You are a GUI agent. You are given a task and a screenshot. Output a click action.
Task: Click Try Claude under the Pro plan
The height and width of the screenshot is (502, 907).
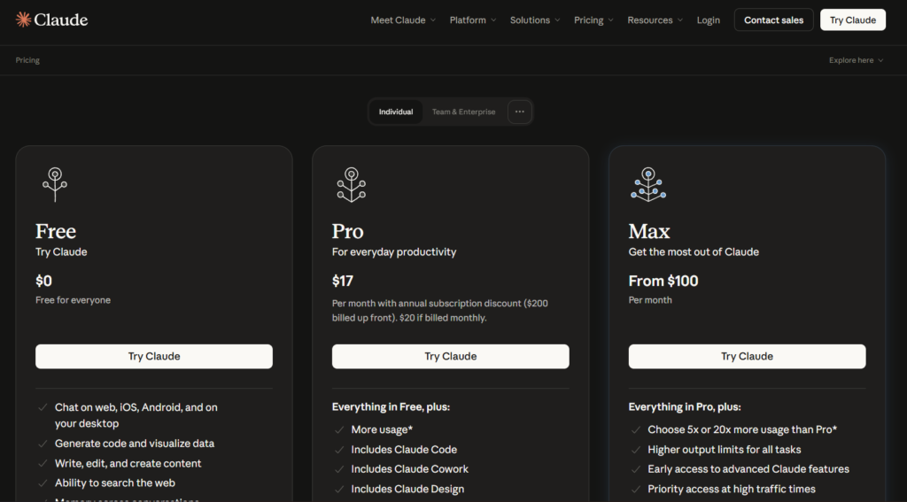450,356
